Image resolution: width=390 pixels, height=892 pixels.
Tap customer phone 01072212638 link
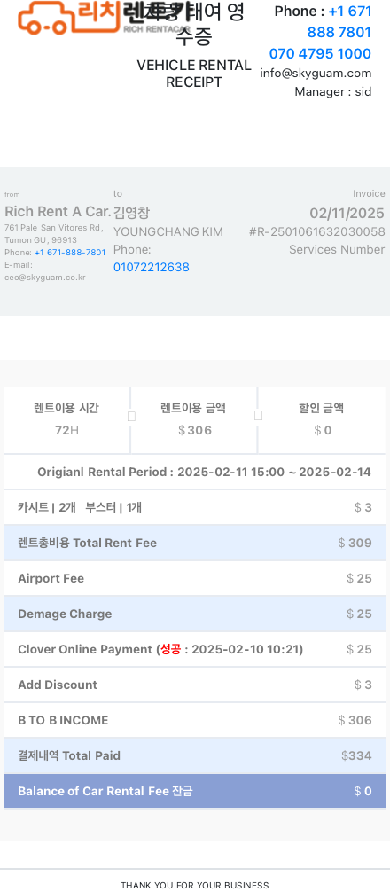tap(152, 268)
